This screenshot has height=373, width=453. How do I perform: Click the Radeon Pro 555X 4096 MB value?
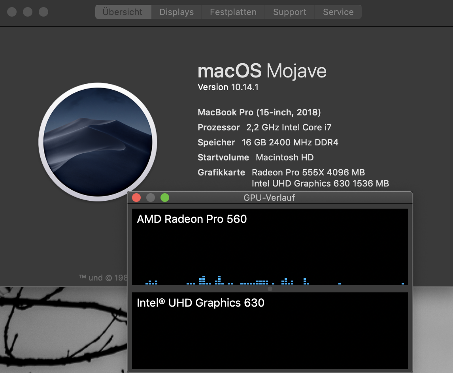click(x=308, y=172)
